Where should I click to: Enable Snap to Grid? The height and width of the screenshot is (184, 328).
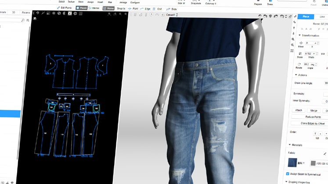coord(157,9)
